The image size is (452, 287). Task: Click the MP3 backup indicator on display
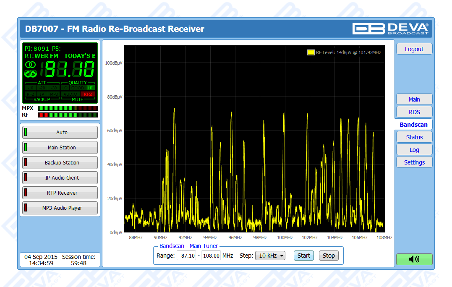point(53,94)
